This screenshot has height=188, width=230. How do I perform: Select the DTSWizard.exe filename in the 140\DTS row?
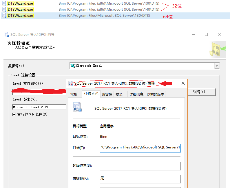point(20,9)
